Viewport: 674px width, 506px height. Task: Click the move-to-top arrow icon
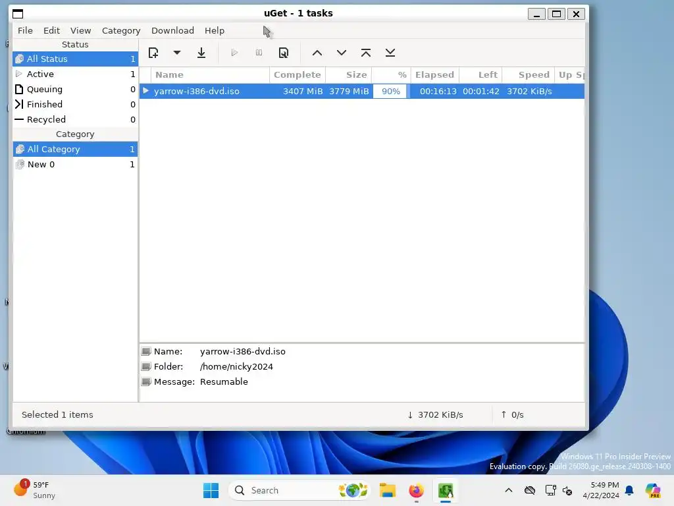pos(366,53)
